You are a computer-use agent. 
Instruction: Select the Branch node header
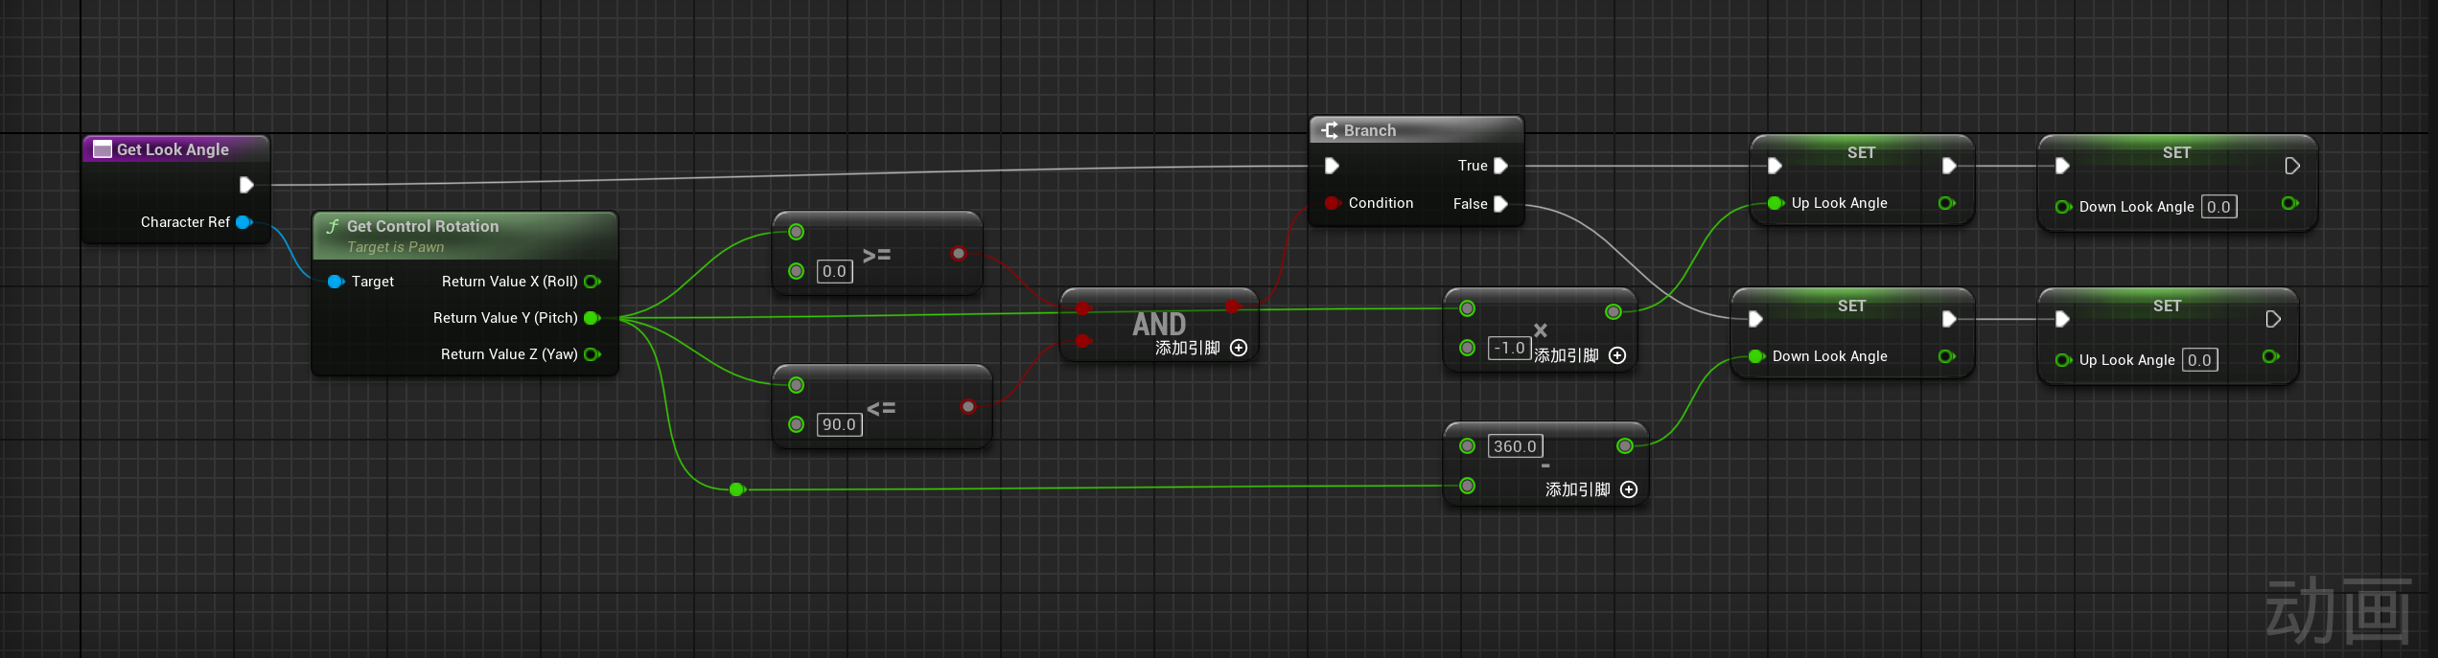(x=1416, y=130)
